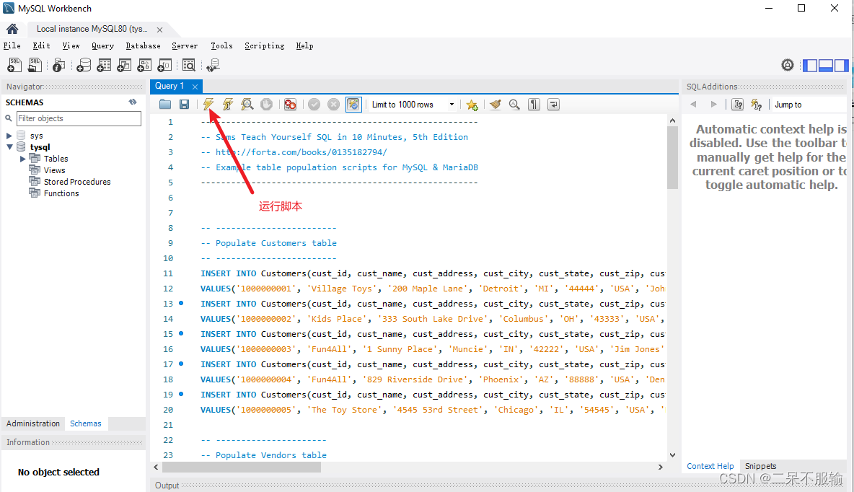The image size is (854, 492).
Task: Beautify the SQL script with broom icon
Action: (495, 104)
